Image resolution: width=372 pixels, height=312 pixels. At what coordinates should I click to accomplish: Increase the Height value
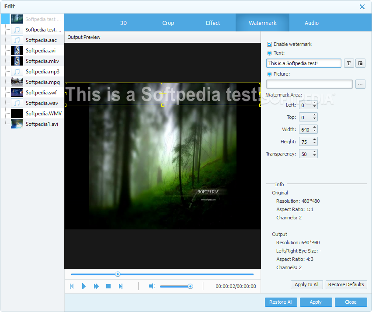point(314,140)
